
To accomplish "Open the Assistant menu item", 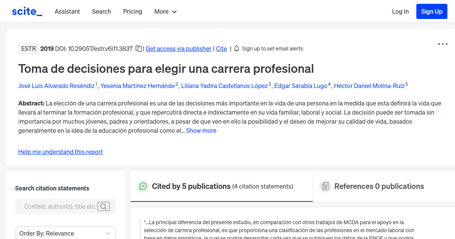I will (x=67, y=11).
